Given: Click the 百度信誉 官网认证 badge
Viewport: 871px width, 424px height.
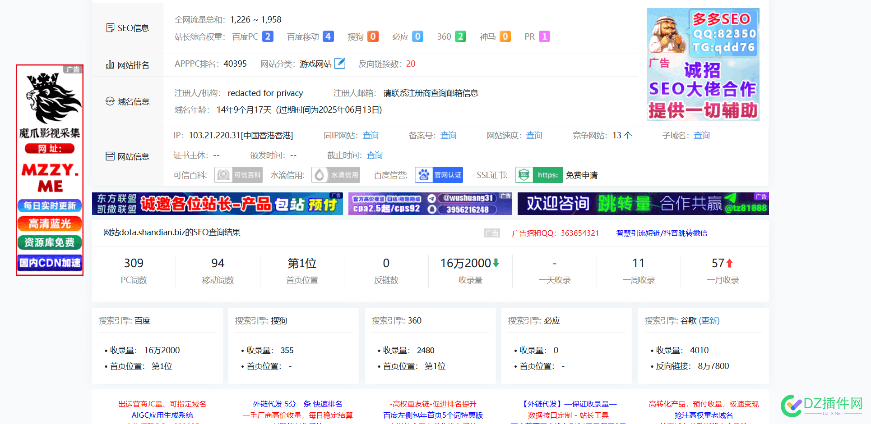Looking at the screenshot, I should [x=439, y=175].
